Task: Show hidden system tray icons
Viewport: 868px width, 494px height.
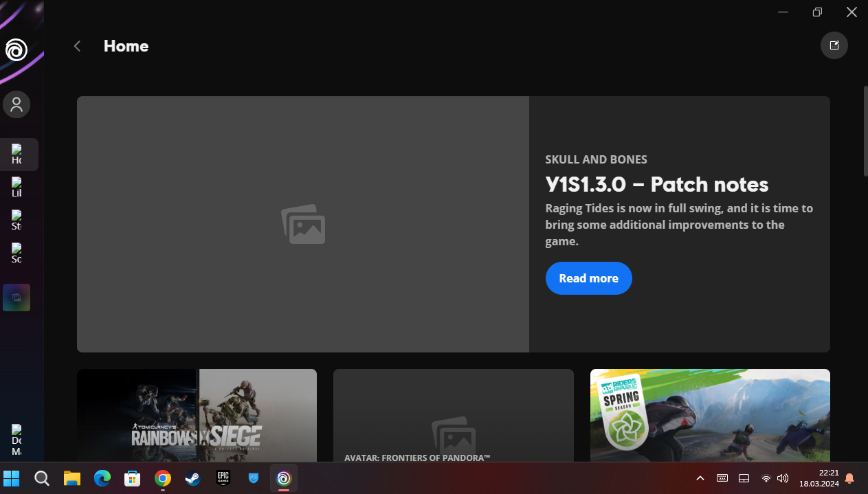Action: click(700, 478)
